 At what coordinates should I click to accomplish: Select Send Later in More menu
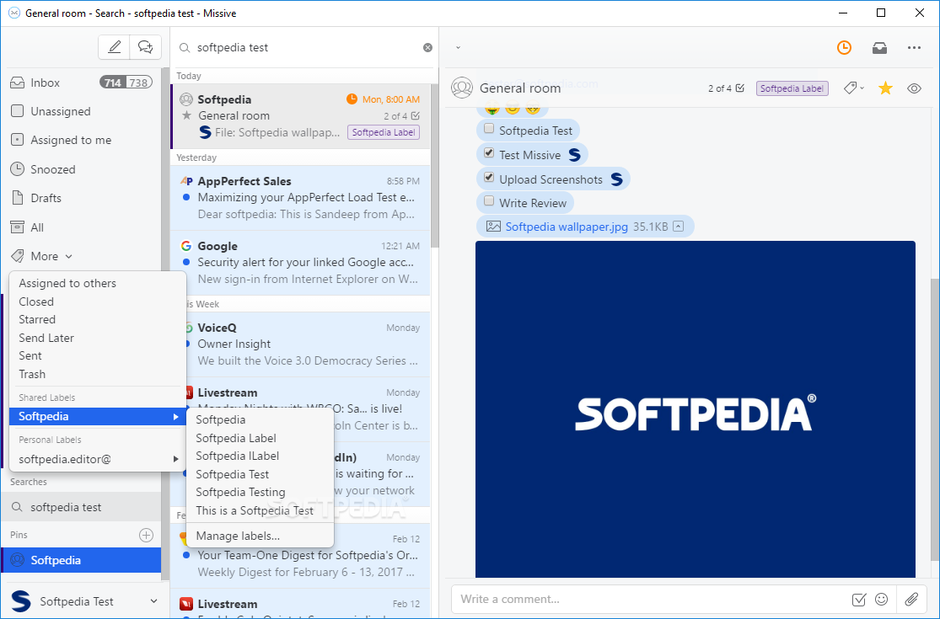[97, 339]
